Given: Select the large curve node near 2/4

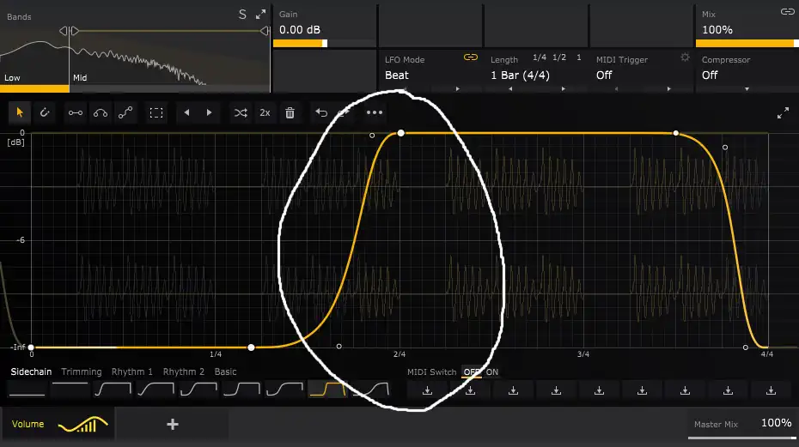Looking at the screenshot, I should point(401,133).
